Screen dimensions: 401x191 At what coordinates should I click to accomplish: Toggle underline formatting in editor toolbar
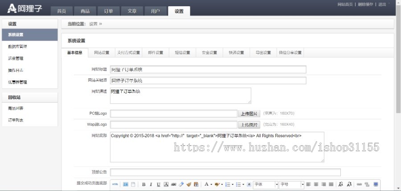coord(159,184)
